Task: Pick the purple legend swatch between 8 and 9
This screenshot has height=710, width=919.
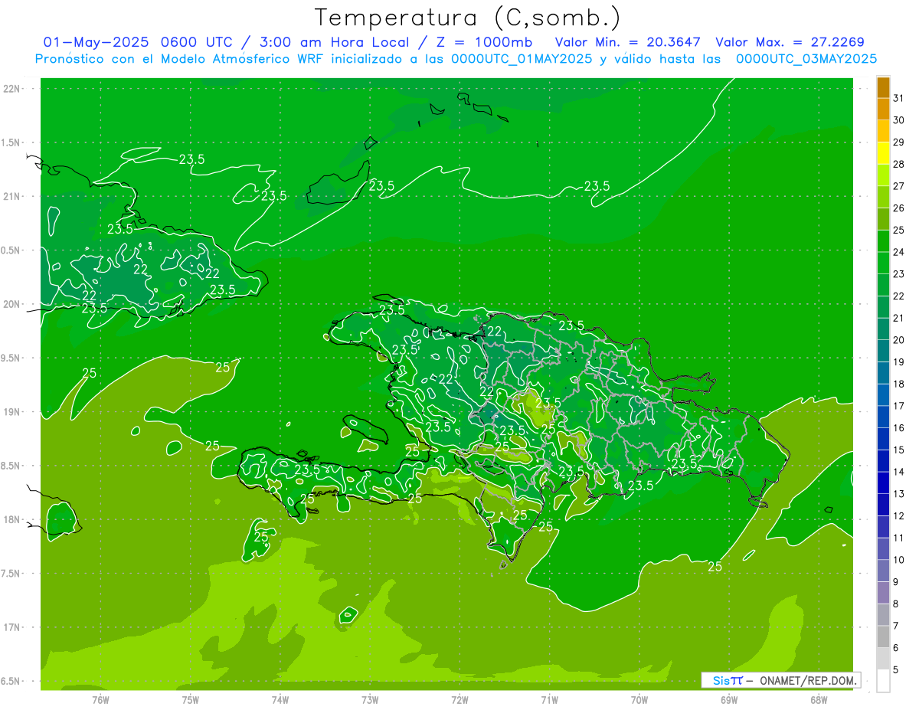Action: click(x=883, y=593)
